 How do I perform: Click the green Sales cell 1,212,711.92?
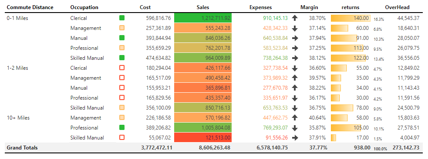[x=203, y=18]
